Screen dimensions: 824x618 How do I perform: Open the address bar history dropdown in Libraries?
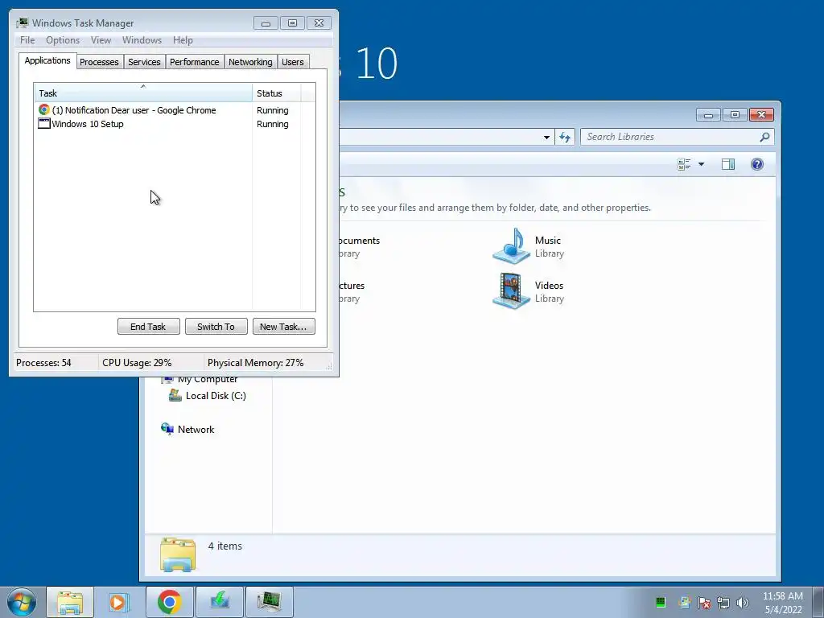(x=546, y=137)
